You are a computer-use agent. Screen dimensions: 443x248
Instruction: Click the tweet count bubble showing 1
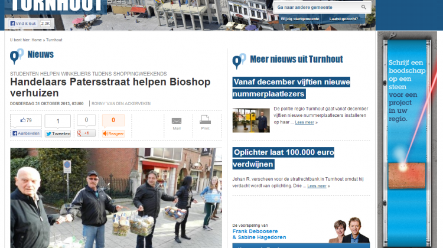pos(58,121)
